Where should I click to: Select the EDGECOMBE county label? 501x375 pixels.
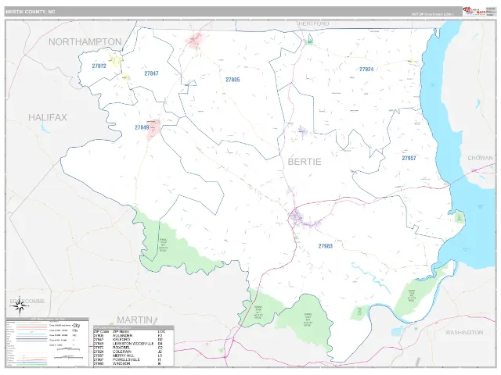[x=27, y=302]
